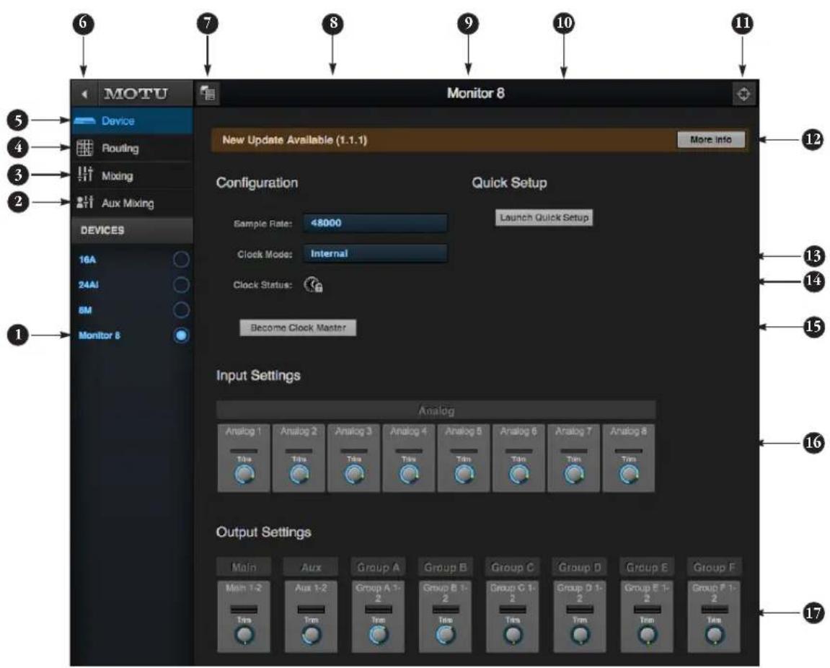
Task: Click the Group F output bank header
Action: click(x=715, y=567)
